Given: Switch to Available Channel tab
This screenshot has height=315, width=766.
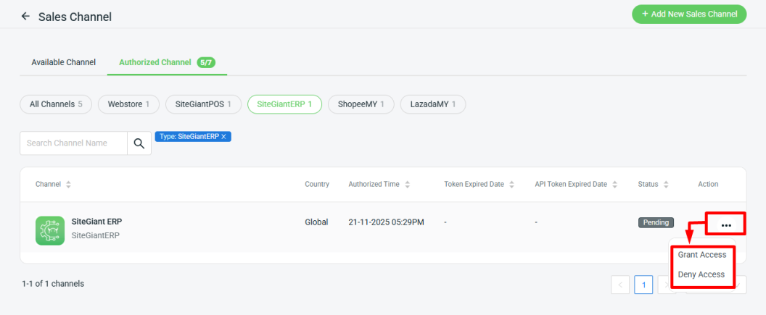Looking at the screenshot, I should click(63, 62).
